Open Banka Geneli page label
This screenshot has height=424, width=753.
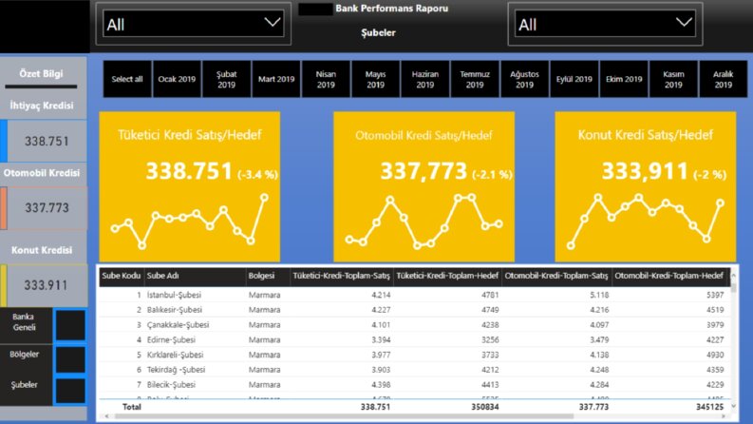point(24,322)
